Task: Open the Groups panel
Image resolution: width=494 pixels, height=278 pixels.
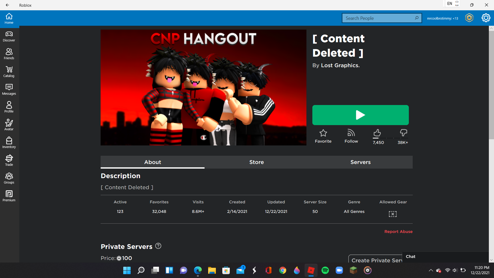Action: 9,178
